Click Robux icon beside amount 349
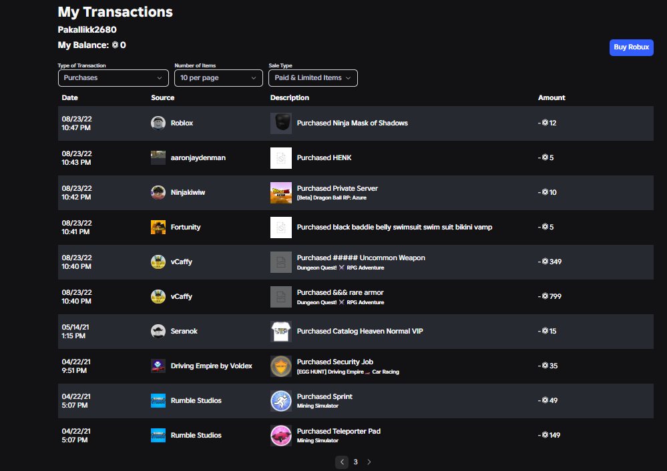The width and height of the screenshot is (667, 471). click(545, 262)
